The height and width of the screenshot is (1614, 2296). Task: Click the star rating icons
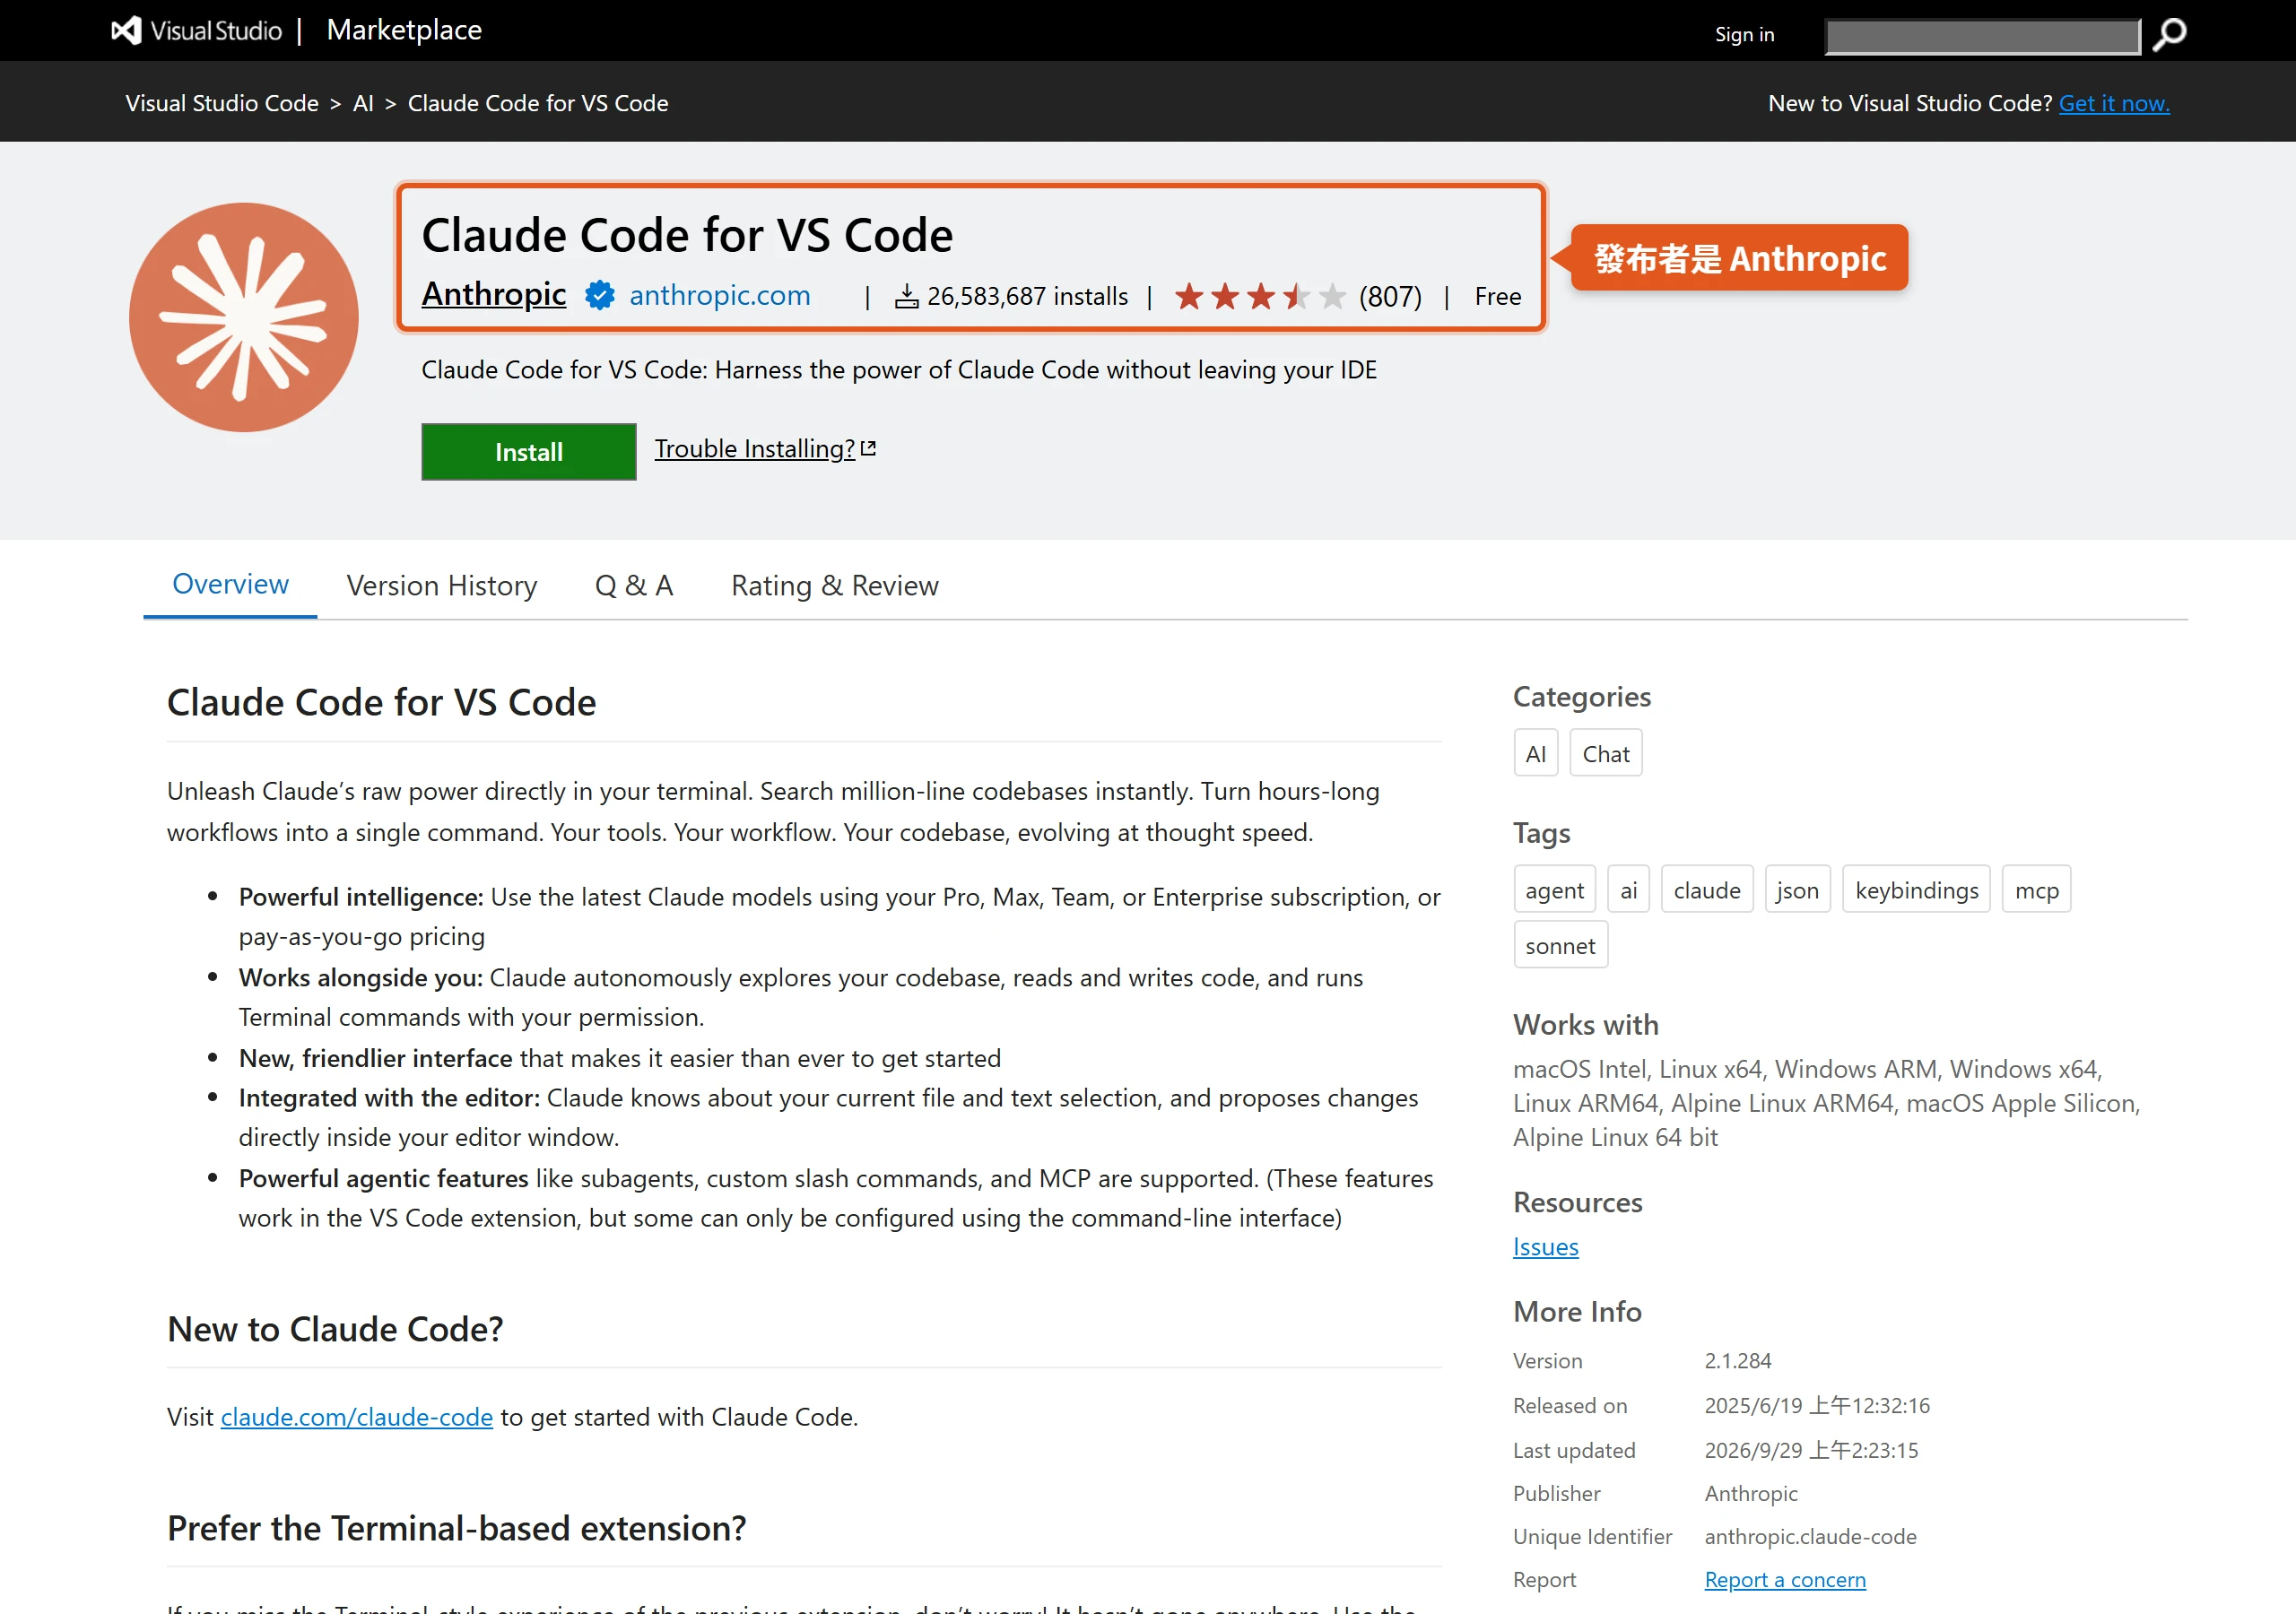(x=1259, y=296)
